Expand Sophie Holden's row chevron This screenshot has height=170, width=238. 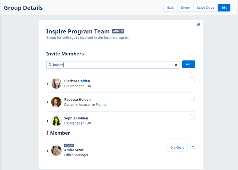pos(47,121)
